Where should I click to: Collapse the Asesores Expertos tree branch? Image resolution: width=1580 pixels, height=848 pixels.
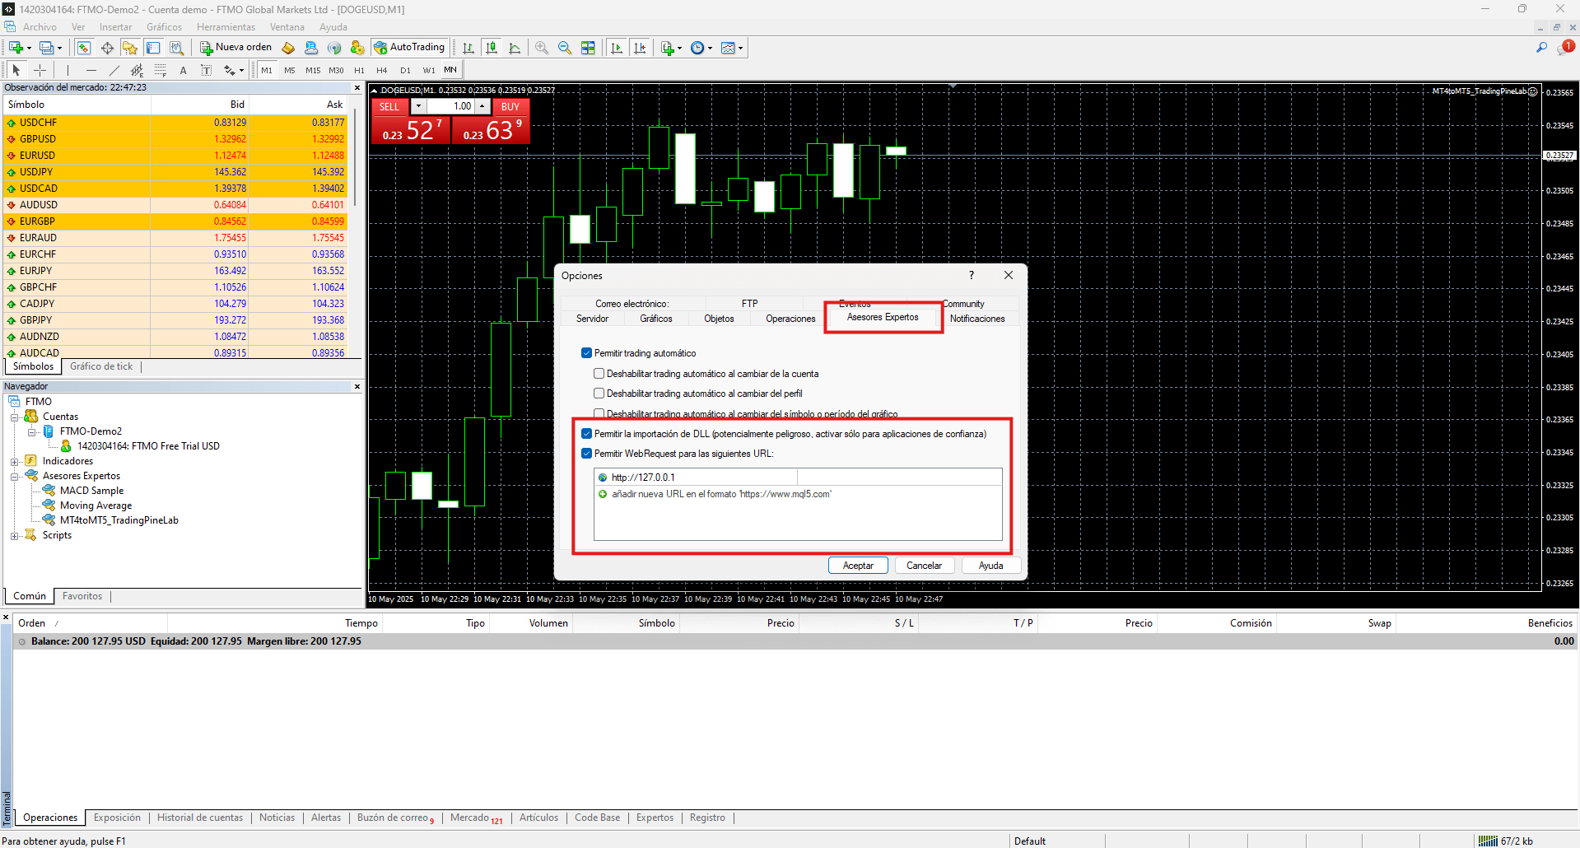pyautogui.click(x=15, y=475)
